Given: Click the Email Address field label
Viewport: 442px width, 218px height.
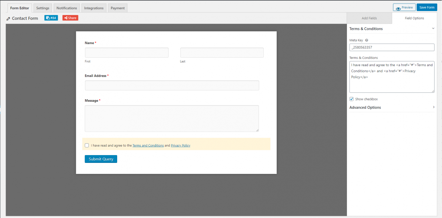Looking at the screenshot, I should pos(95,76).
